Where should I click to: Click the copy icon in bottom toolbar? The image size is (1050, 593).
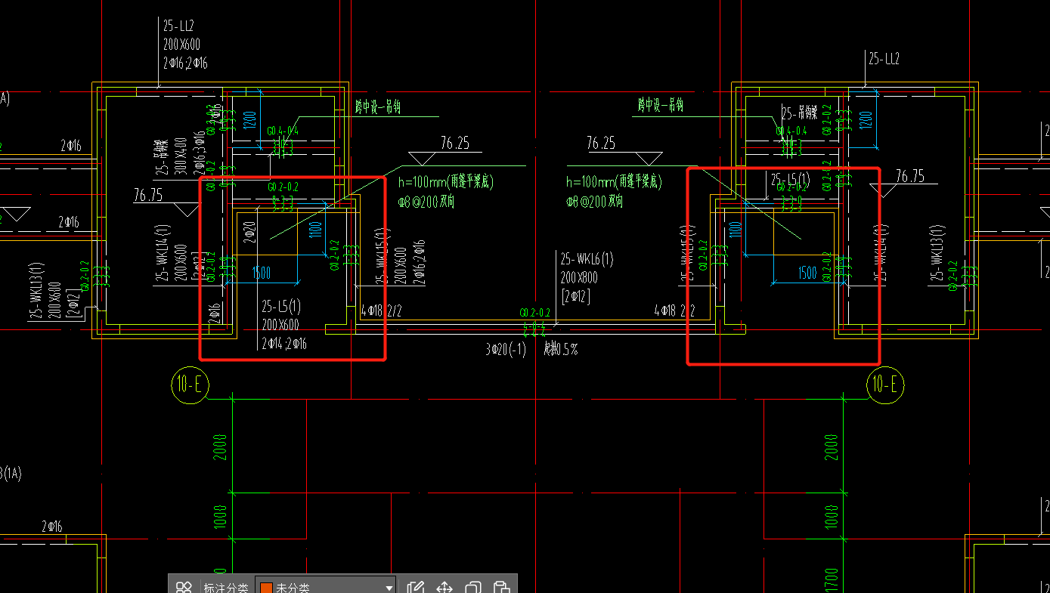(x=473, y=588)
